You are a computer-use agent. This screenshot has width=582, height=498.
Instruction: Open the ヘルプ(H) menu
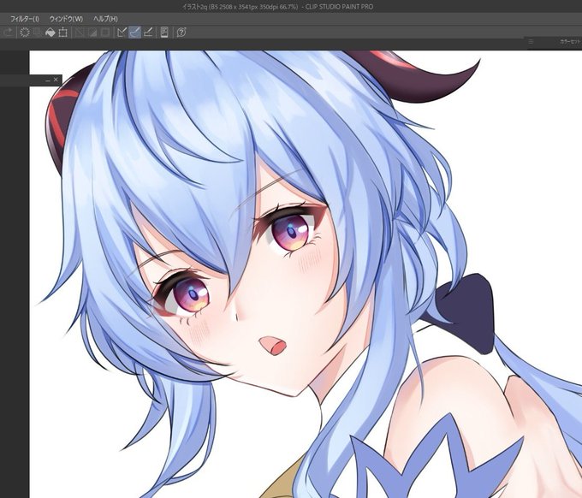click(105, 19)
